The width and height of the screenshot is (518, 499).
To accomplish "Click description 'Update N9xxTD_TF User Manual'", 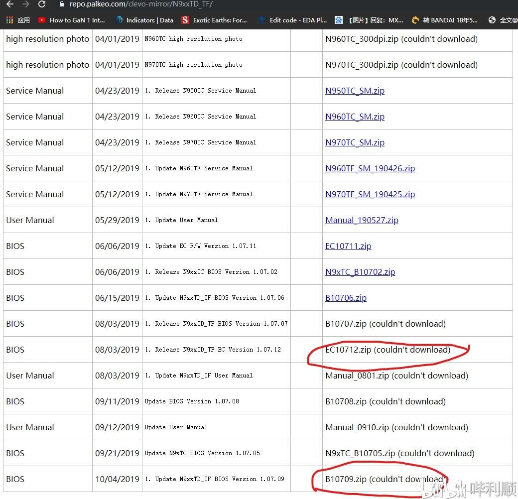I will (x=199, y=375).
